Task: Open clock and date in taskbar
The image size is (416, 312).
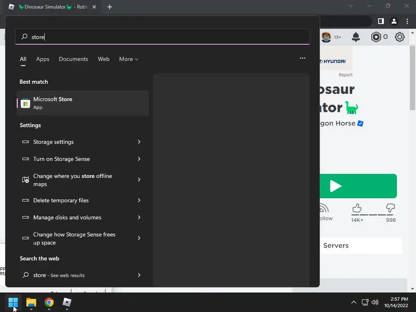Action: tap(396, 302)
